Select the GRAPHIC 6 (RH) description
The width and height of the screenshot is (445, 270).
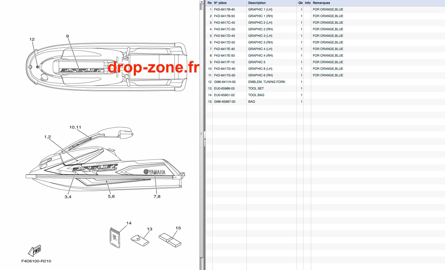point(260,75)
